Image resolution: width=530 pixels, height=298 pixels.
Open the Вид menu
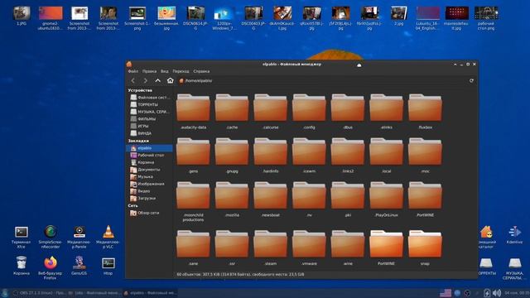tap(164, 71)
